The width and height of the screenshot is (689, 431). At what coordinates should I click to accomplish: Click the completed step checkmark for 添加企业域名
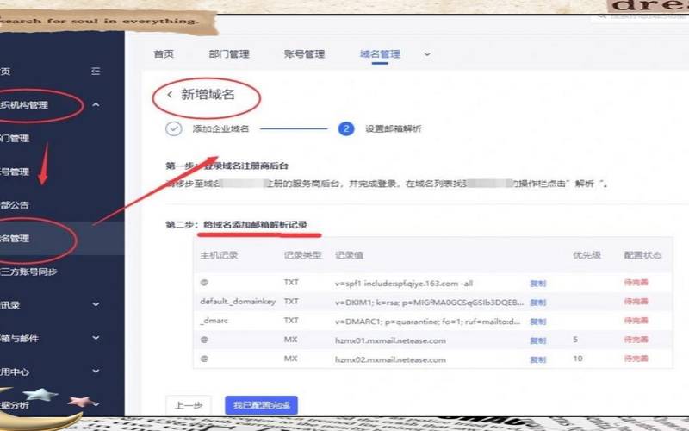pos(174,128)
